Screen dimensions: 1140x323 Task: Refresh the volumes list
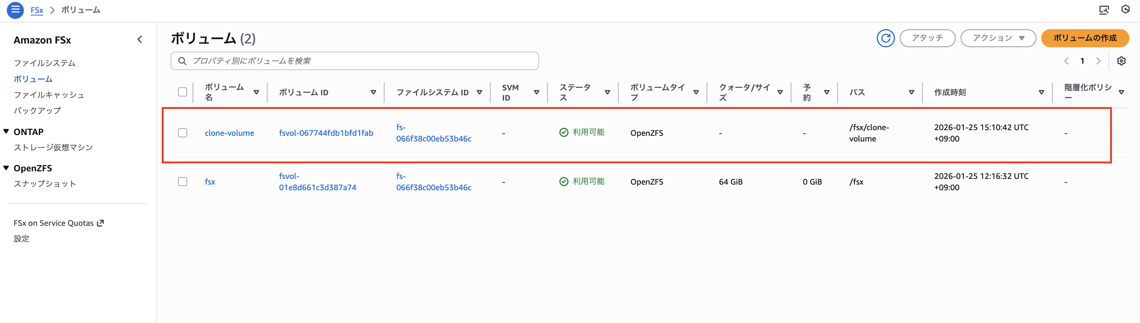click(x=885, y=38)
